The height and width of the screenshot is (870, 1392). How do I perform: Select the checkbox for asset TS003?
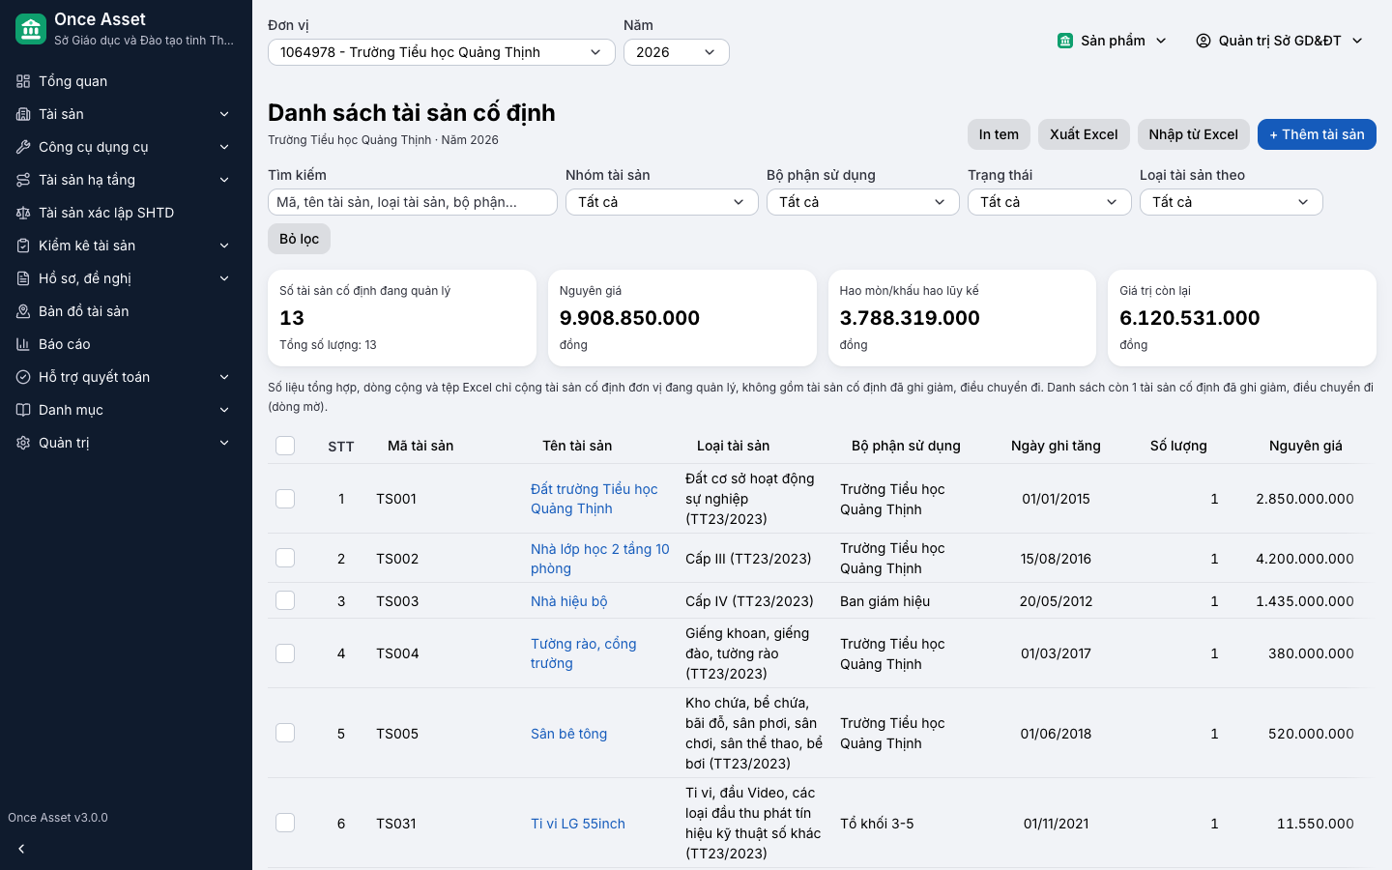tap(285, 600)
